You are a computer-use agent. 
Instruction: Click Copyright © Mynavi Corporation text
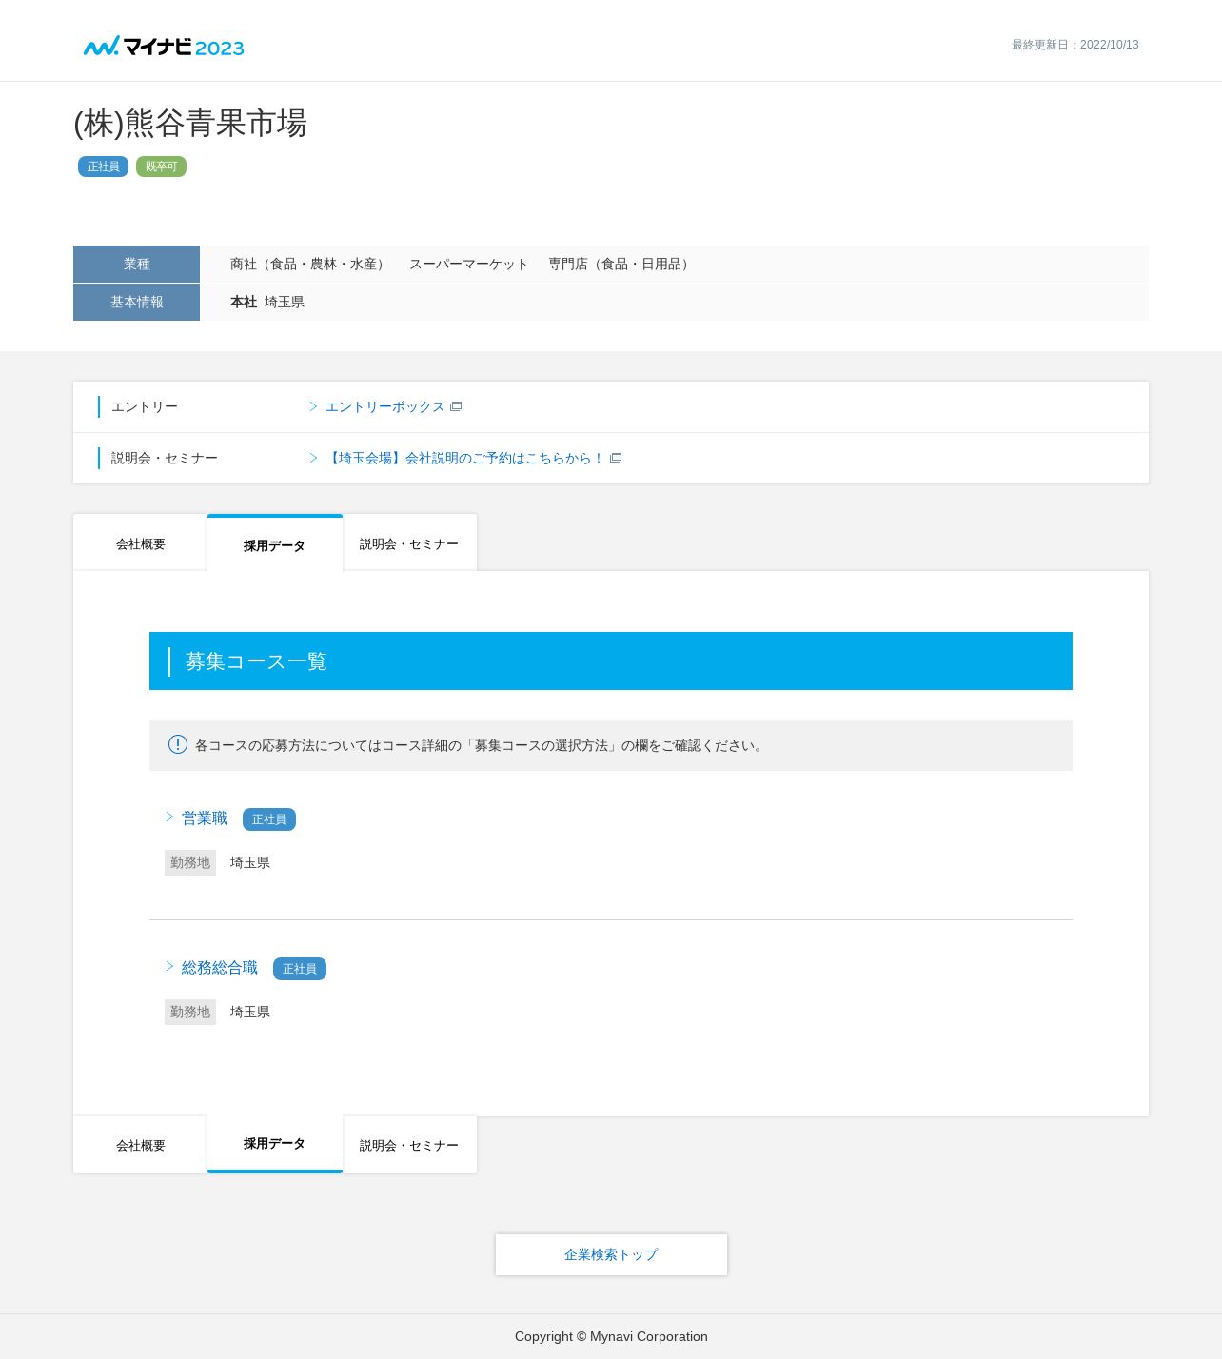tap(611, 1336)
